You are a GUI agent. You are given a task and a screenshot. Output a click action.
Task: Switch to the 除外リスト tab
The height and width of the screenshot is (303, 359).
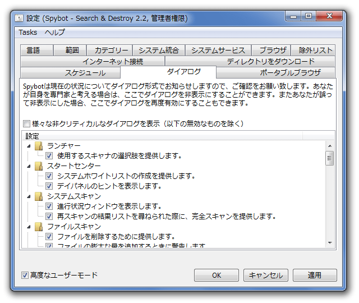(313, 50)
